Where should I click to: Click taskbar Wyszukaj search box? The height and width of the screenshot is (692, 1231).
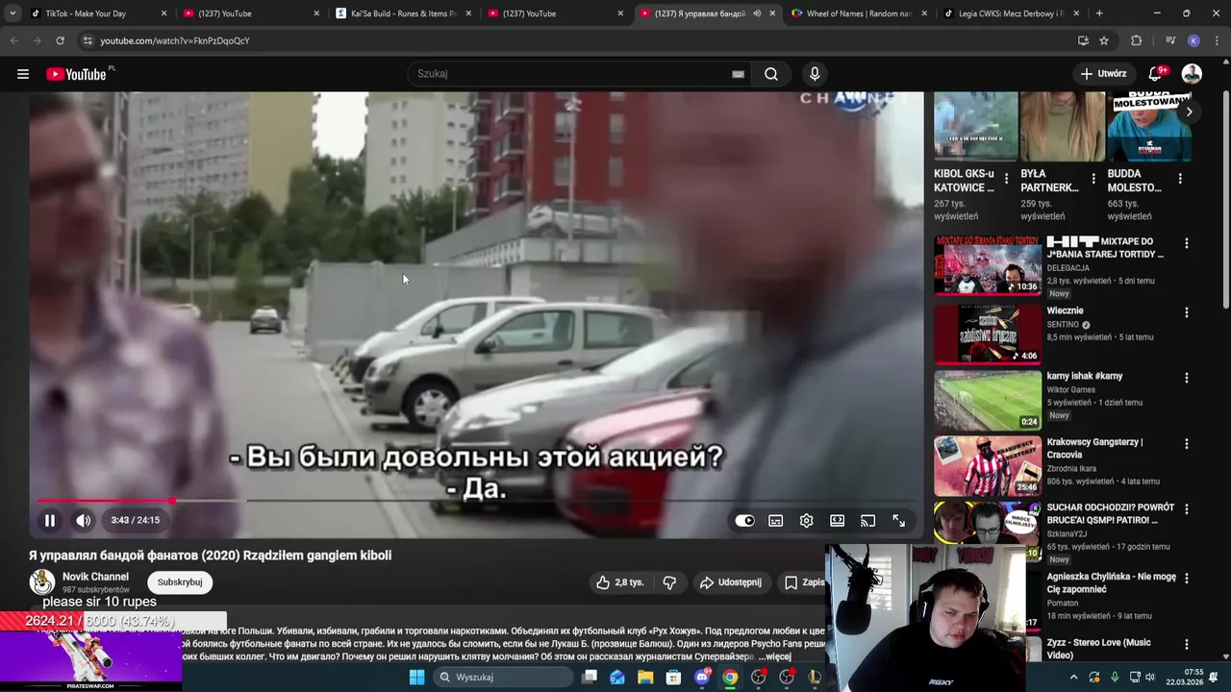(503, 677)
